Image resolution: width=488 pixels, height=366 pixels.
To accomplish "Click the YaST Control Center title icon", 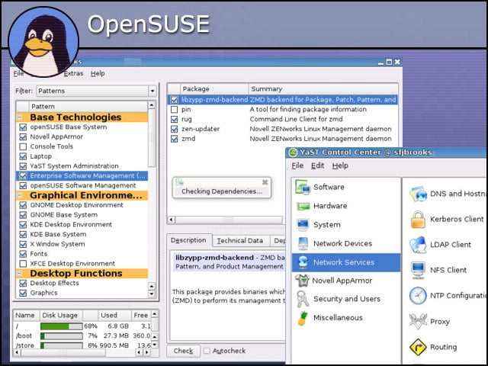I will click(x=293, y=152).
